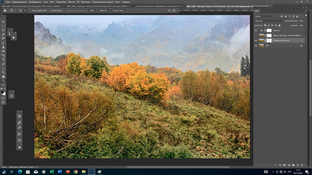Select the Horizontal Type tool
The image size is (312, 175).
point(3,60)
